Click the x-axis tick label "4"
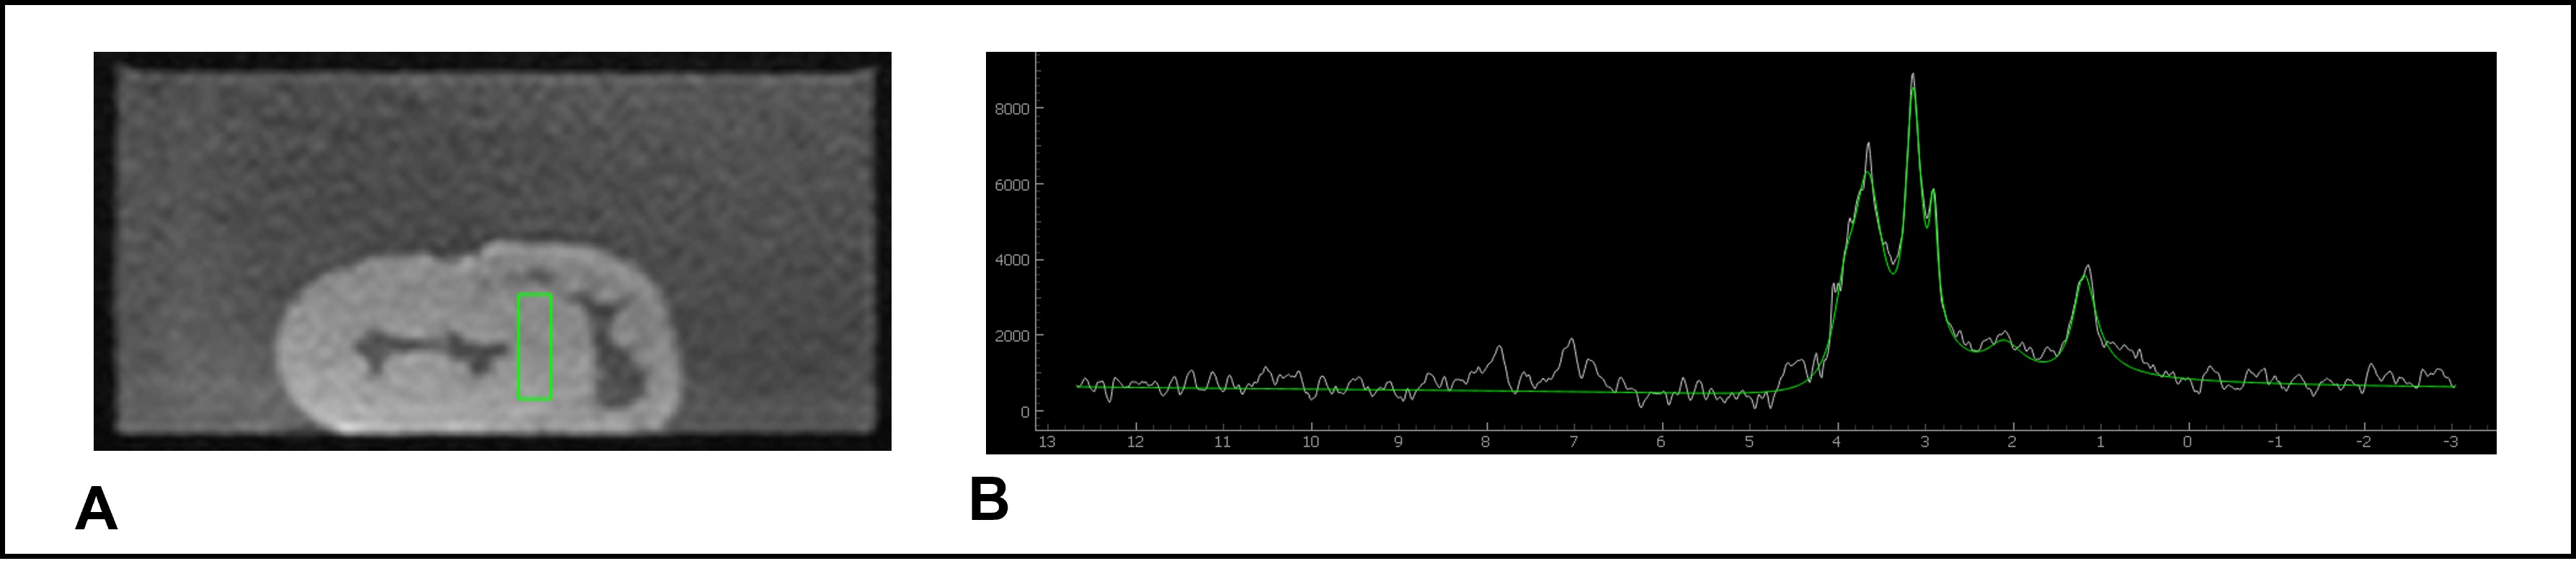 (1837, 442)
